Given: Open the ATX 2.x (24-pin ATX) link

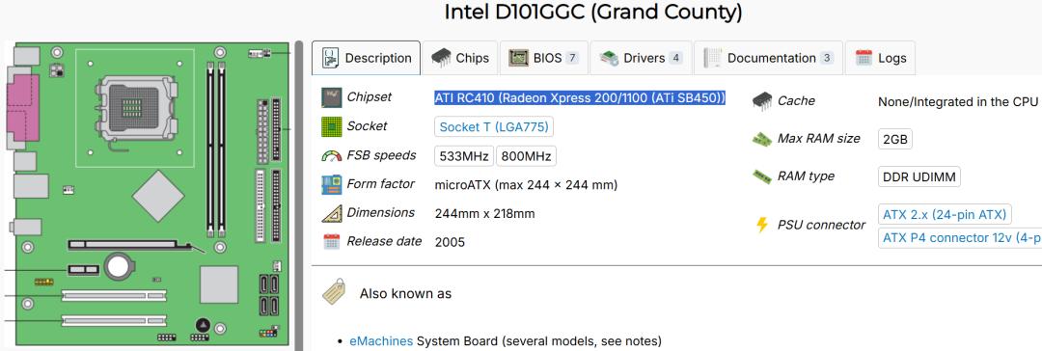Looking at the screenshot, I should (945, 215).
